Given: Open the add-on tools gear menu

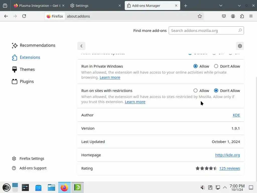Looking at the screenshot, I should coord(240,46).
